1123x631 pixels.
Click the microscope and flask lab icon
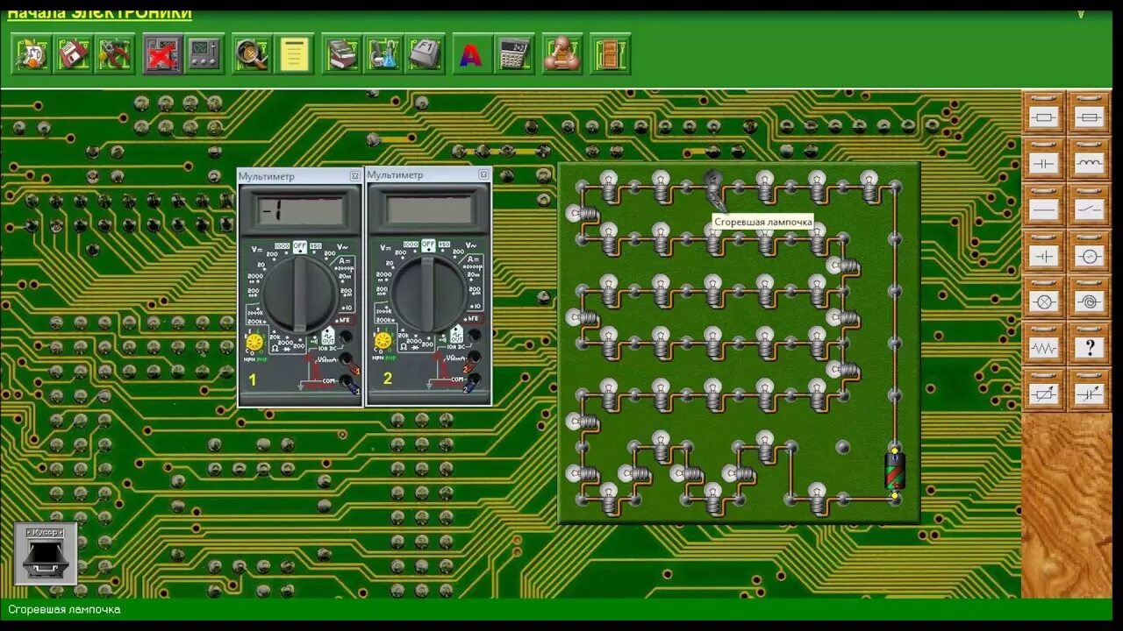(383, 55)
